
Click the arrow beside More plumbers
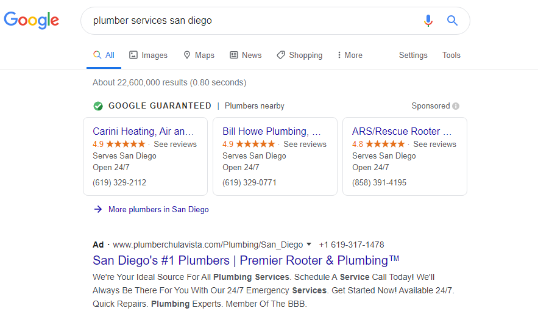(x=98, y=209)
